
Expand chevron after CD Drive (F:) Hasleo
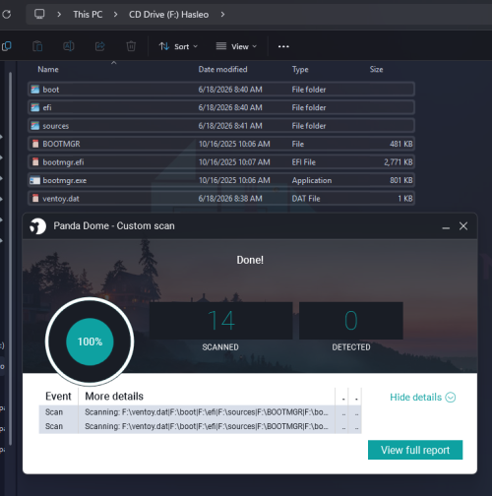222,15
